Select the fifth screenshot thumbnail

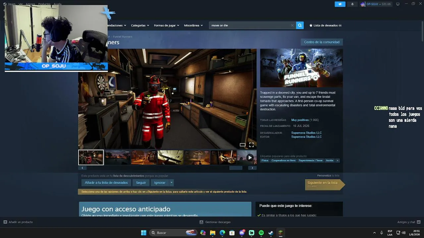(x=197, y=157)
